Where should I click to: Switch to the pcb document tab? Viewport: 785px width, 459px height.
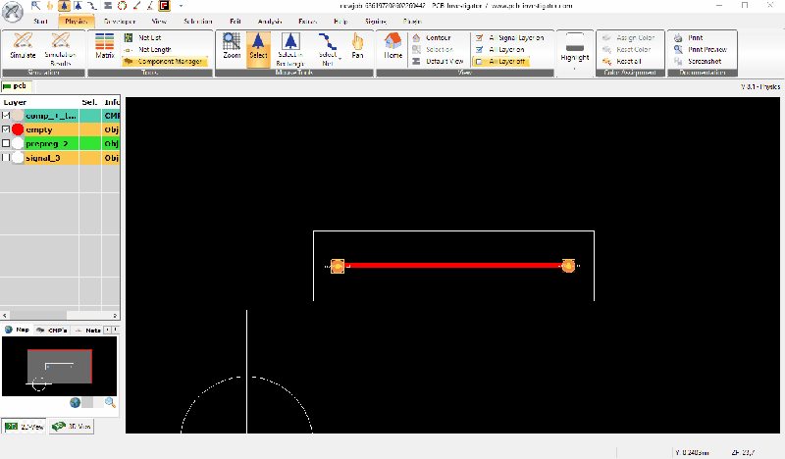16,86
